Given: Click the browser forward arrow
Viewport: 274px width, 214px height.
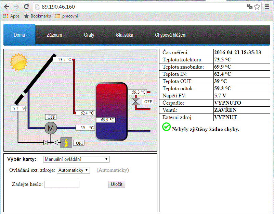Looking at the screenshot, I should [17, 7].
